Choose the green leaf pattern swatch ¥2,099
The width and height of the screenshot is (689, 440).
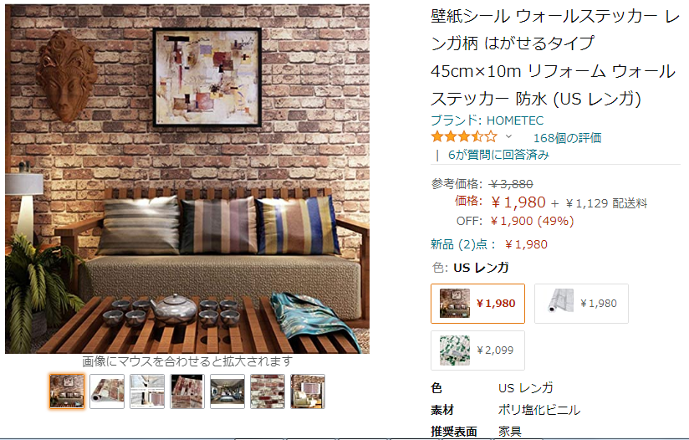[x=477, y=350]
